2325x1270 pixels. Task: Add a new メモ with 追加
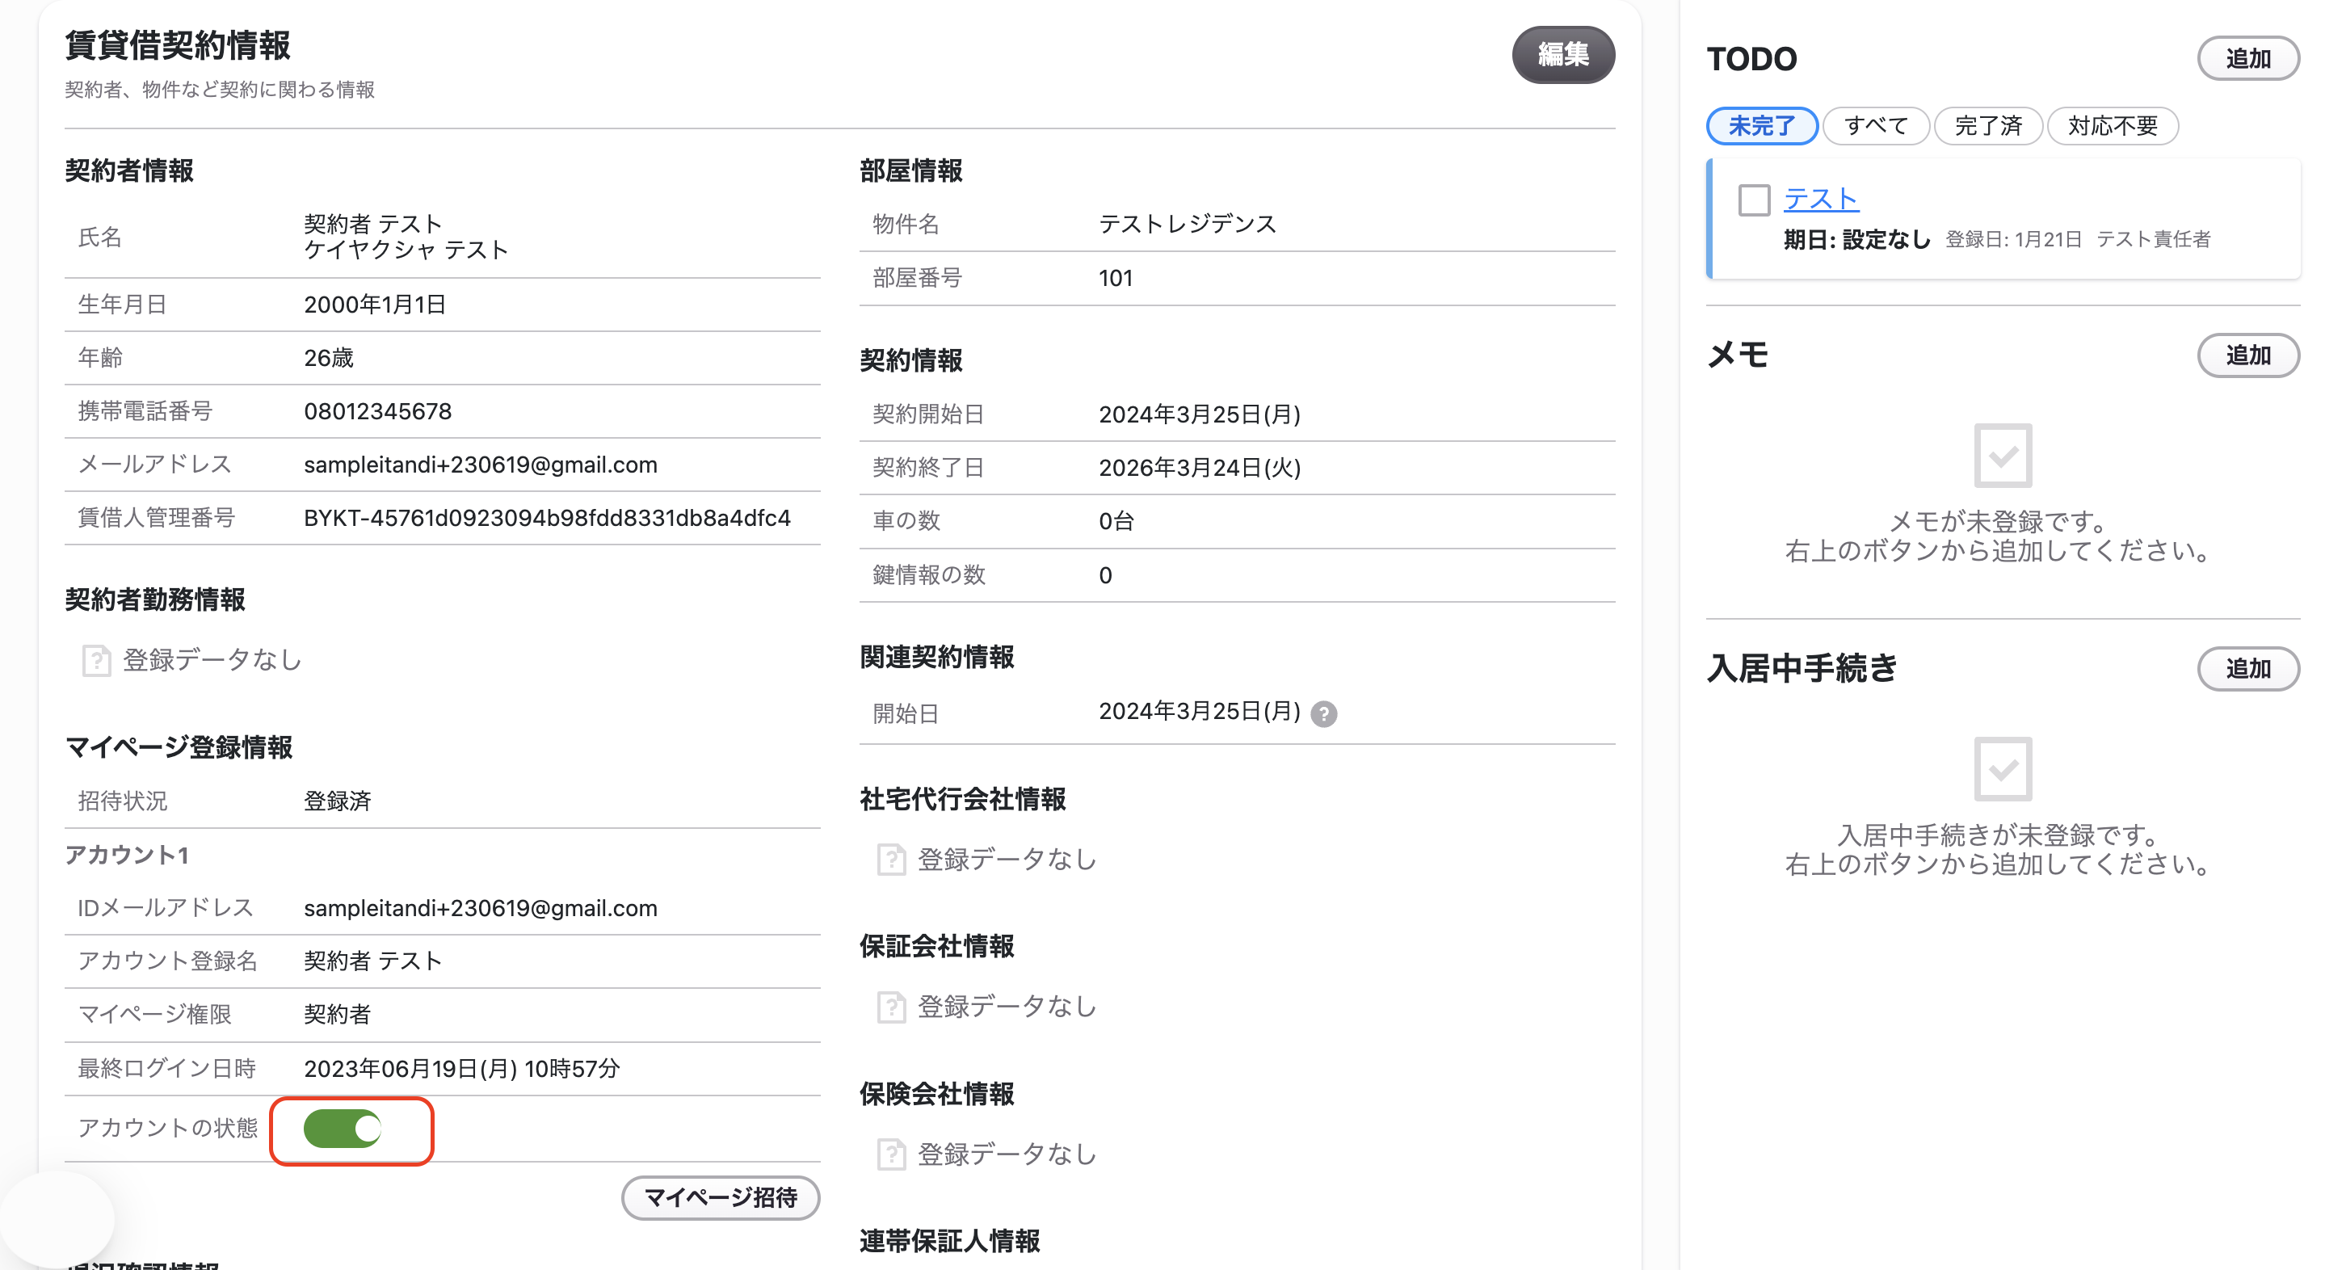(x=2247, y=355)
